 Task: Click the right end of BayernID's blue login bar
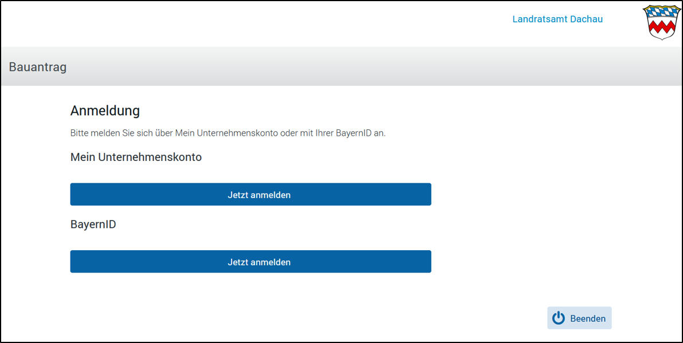click(424, 262)
